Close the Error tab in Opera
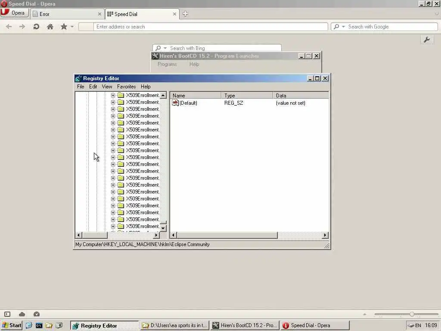 99,14
